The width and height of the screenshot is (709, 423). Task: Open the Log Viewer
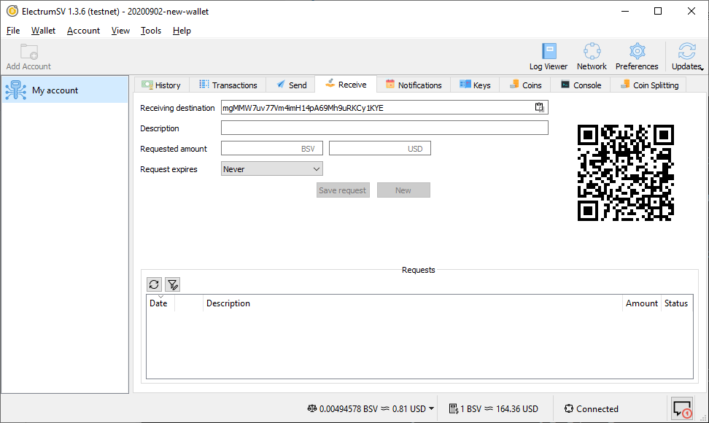(549, 56)
